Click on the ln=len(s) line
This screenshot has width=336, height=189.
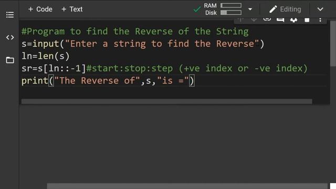pos(46,56)
